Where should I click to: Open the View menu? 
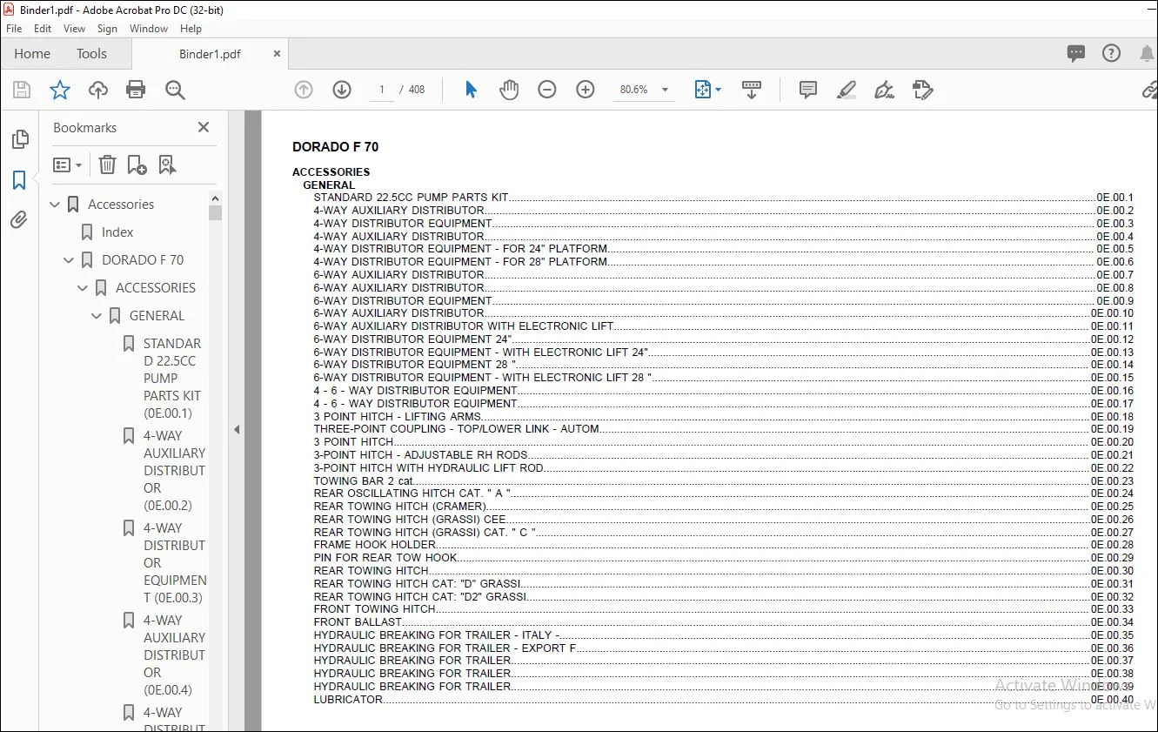tap(75, 29)
